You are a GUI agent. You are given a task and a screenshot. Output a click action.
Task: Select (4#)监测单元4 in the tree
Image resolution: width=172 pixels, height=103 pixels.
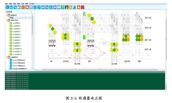click(16, 32)
